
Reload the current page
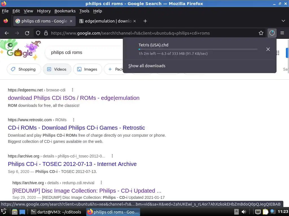tap(27, 33)
